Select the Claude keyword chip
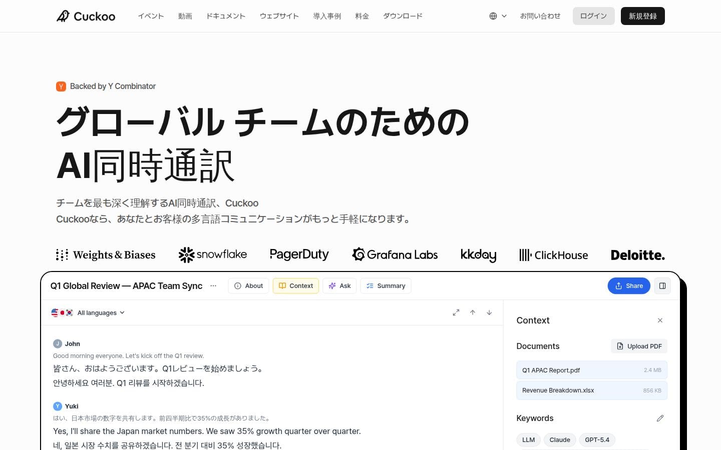 560,440
